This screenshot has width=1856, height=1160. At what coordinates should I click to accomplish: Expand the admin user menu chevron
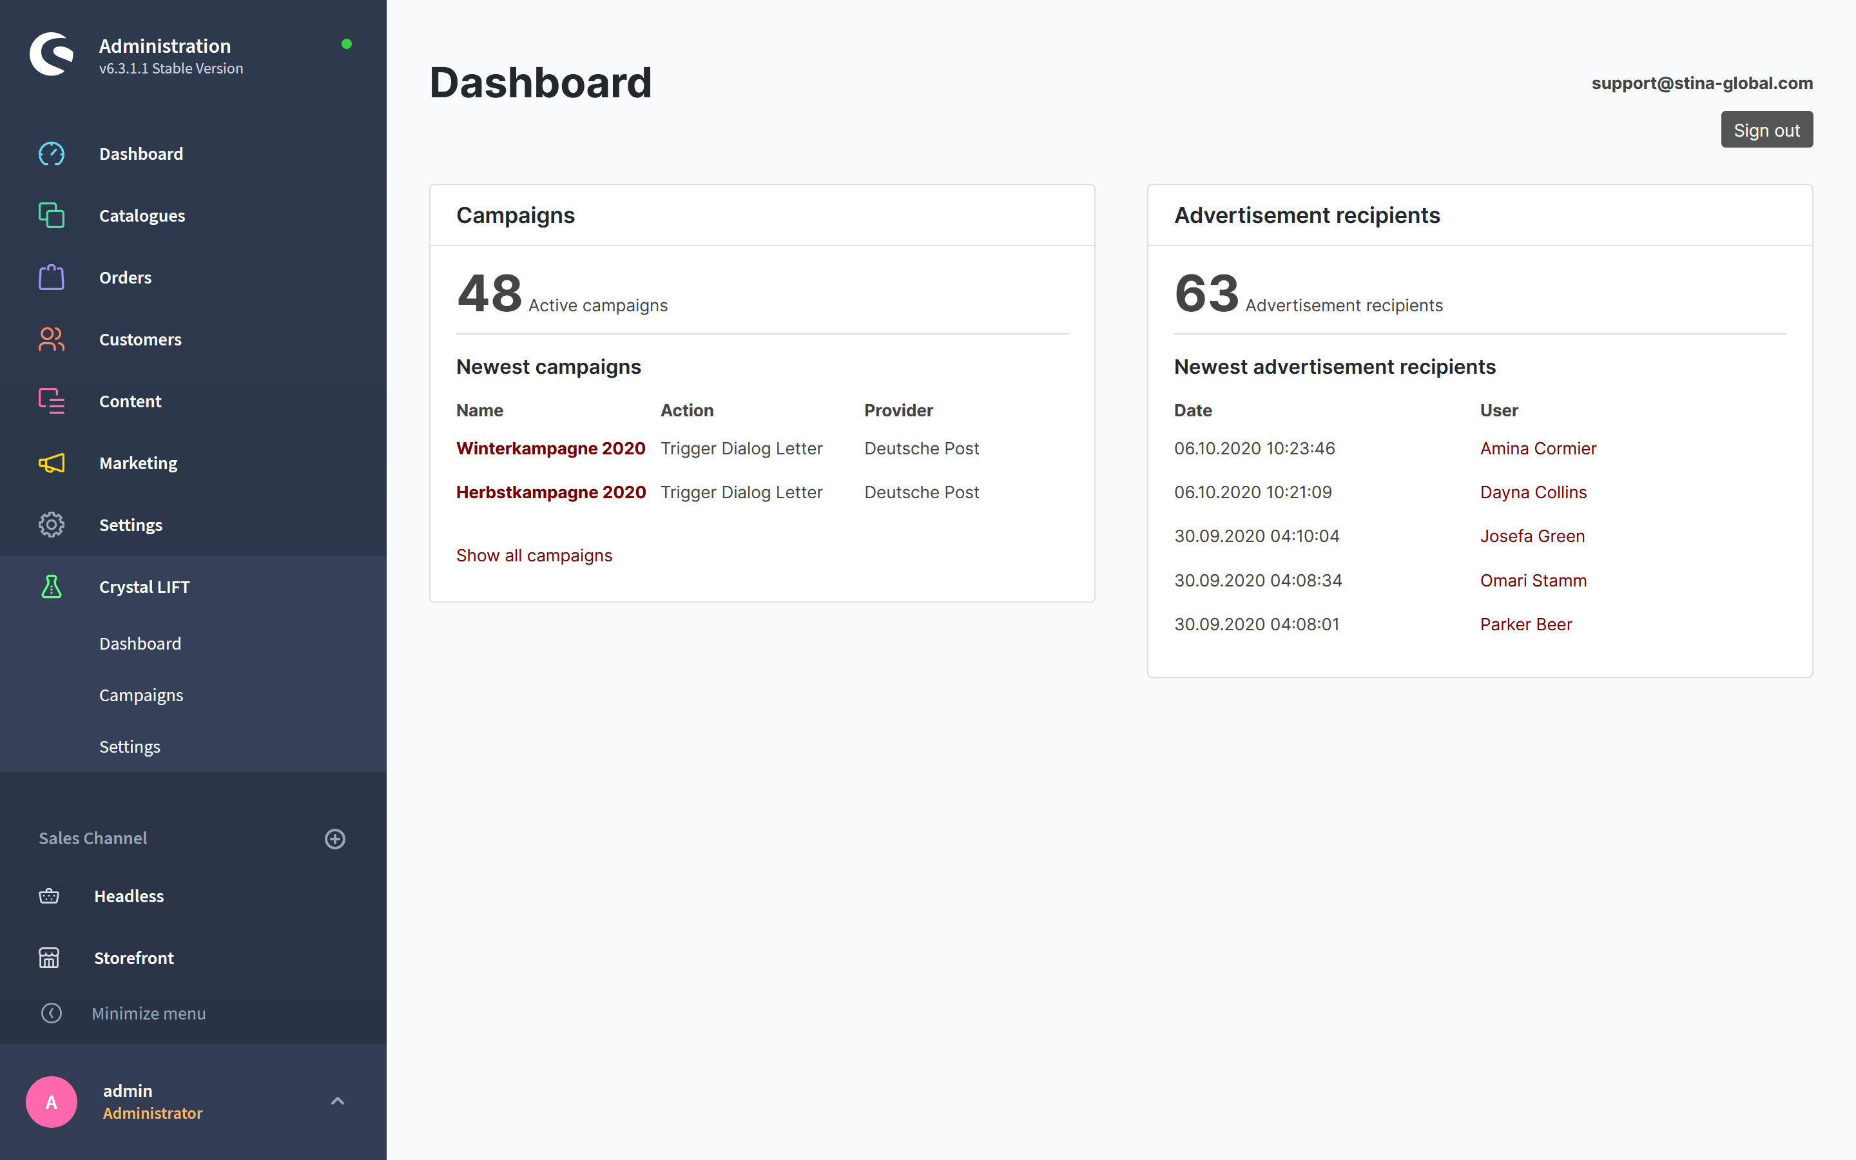pos(338,1101)
